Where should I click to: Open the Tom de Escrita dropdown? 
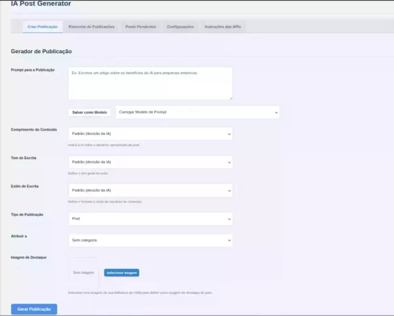click(x=150, y=162)
